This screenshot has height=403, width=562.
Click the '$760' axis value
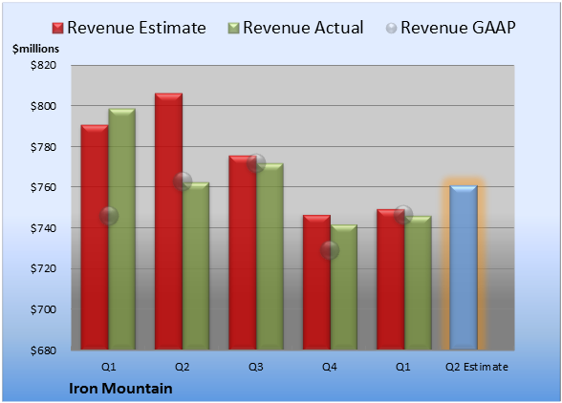[43, 187]
